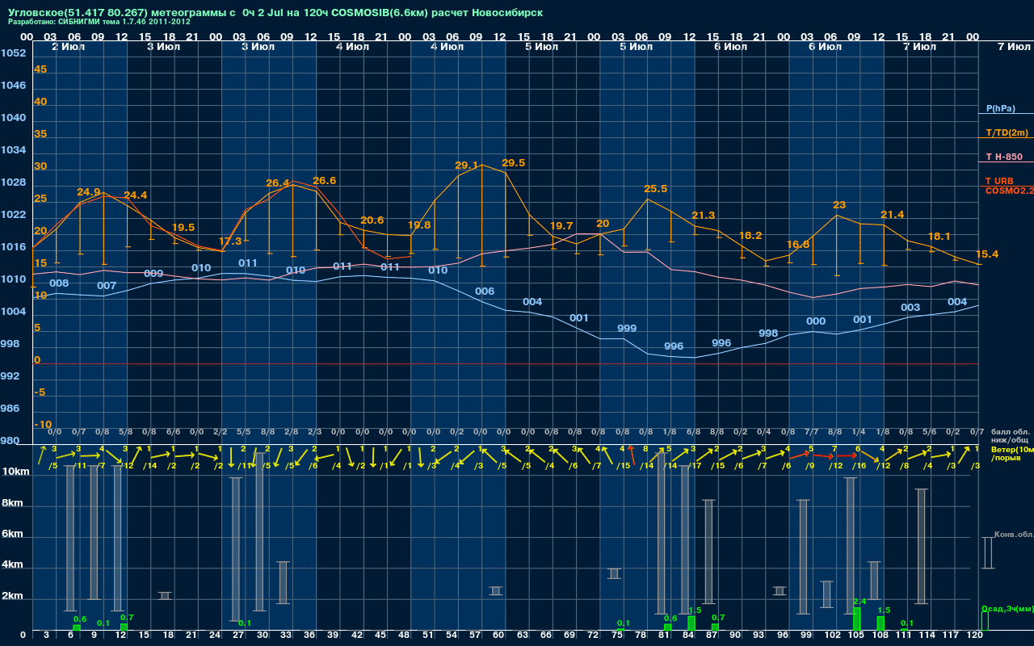Click the temperature value 19.7
1034x646 pixels.
[561, 226]
